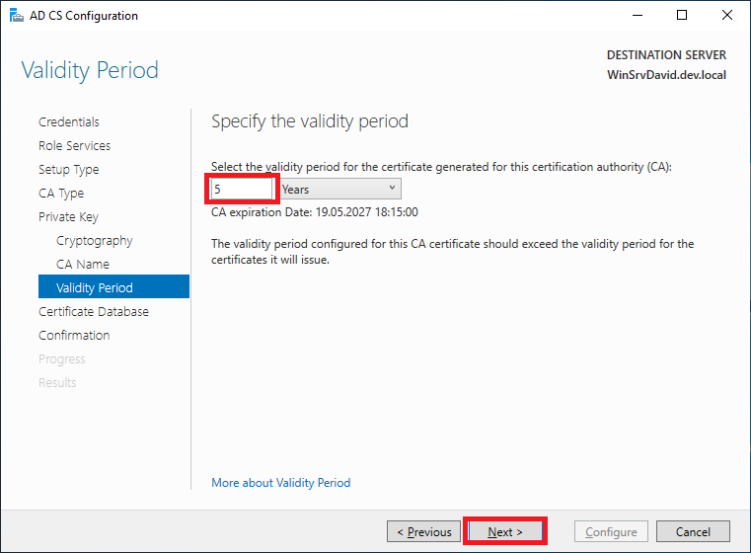Click Next to continue the wizard
751x553 pixels.
(504, 532)
